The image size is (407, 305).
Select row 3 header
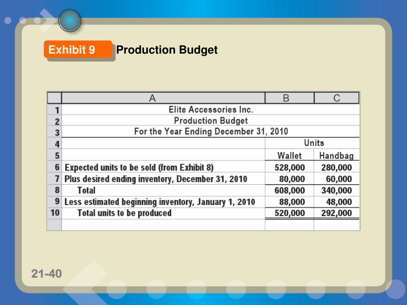point(54,132)
